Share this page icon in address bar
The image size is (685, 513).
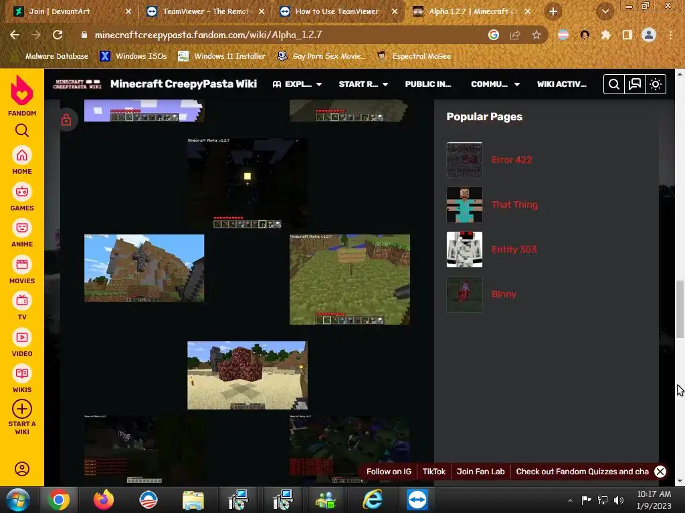[x=515, y=35]
